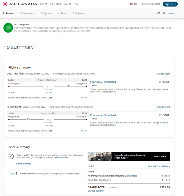Click the clock icon in Price summary
Screen dimensions: 184x196
pyautogui.click(x=11, y=156)
